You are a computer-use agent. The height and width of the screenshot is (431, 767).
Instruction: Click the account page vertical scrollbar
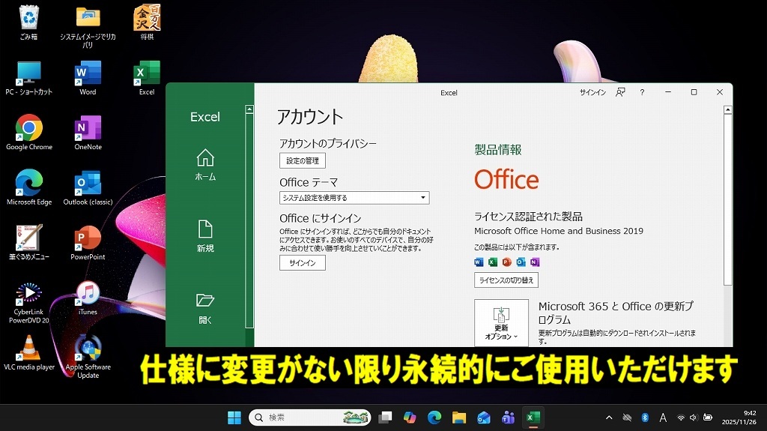pyautogui.click(x=727, y=200)
